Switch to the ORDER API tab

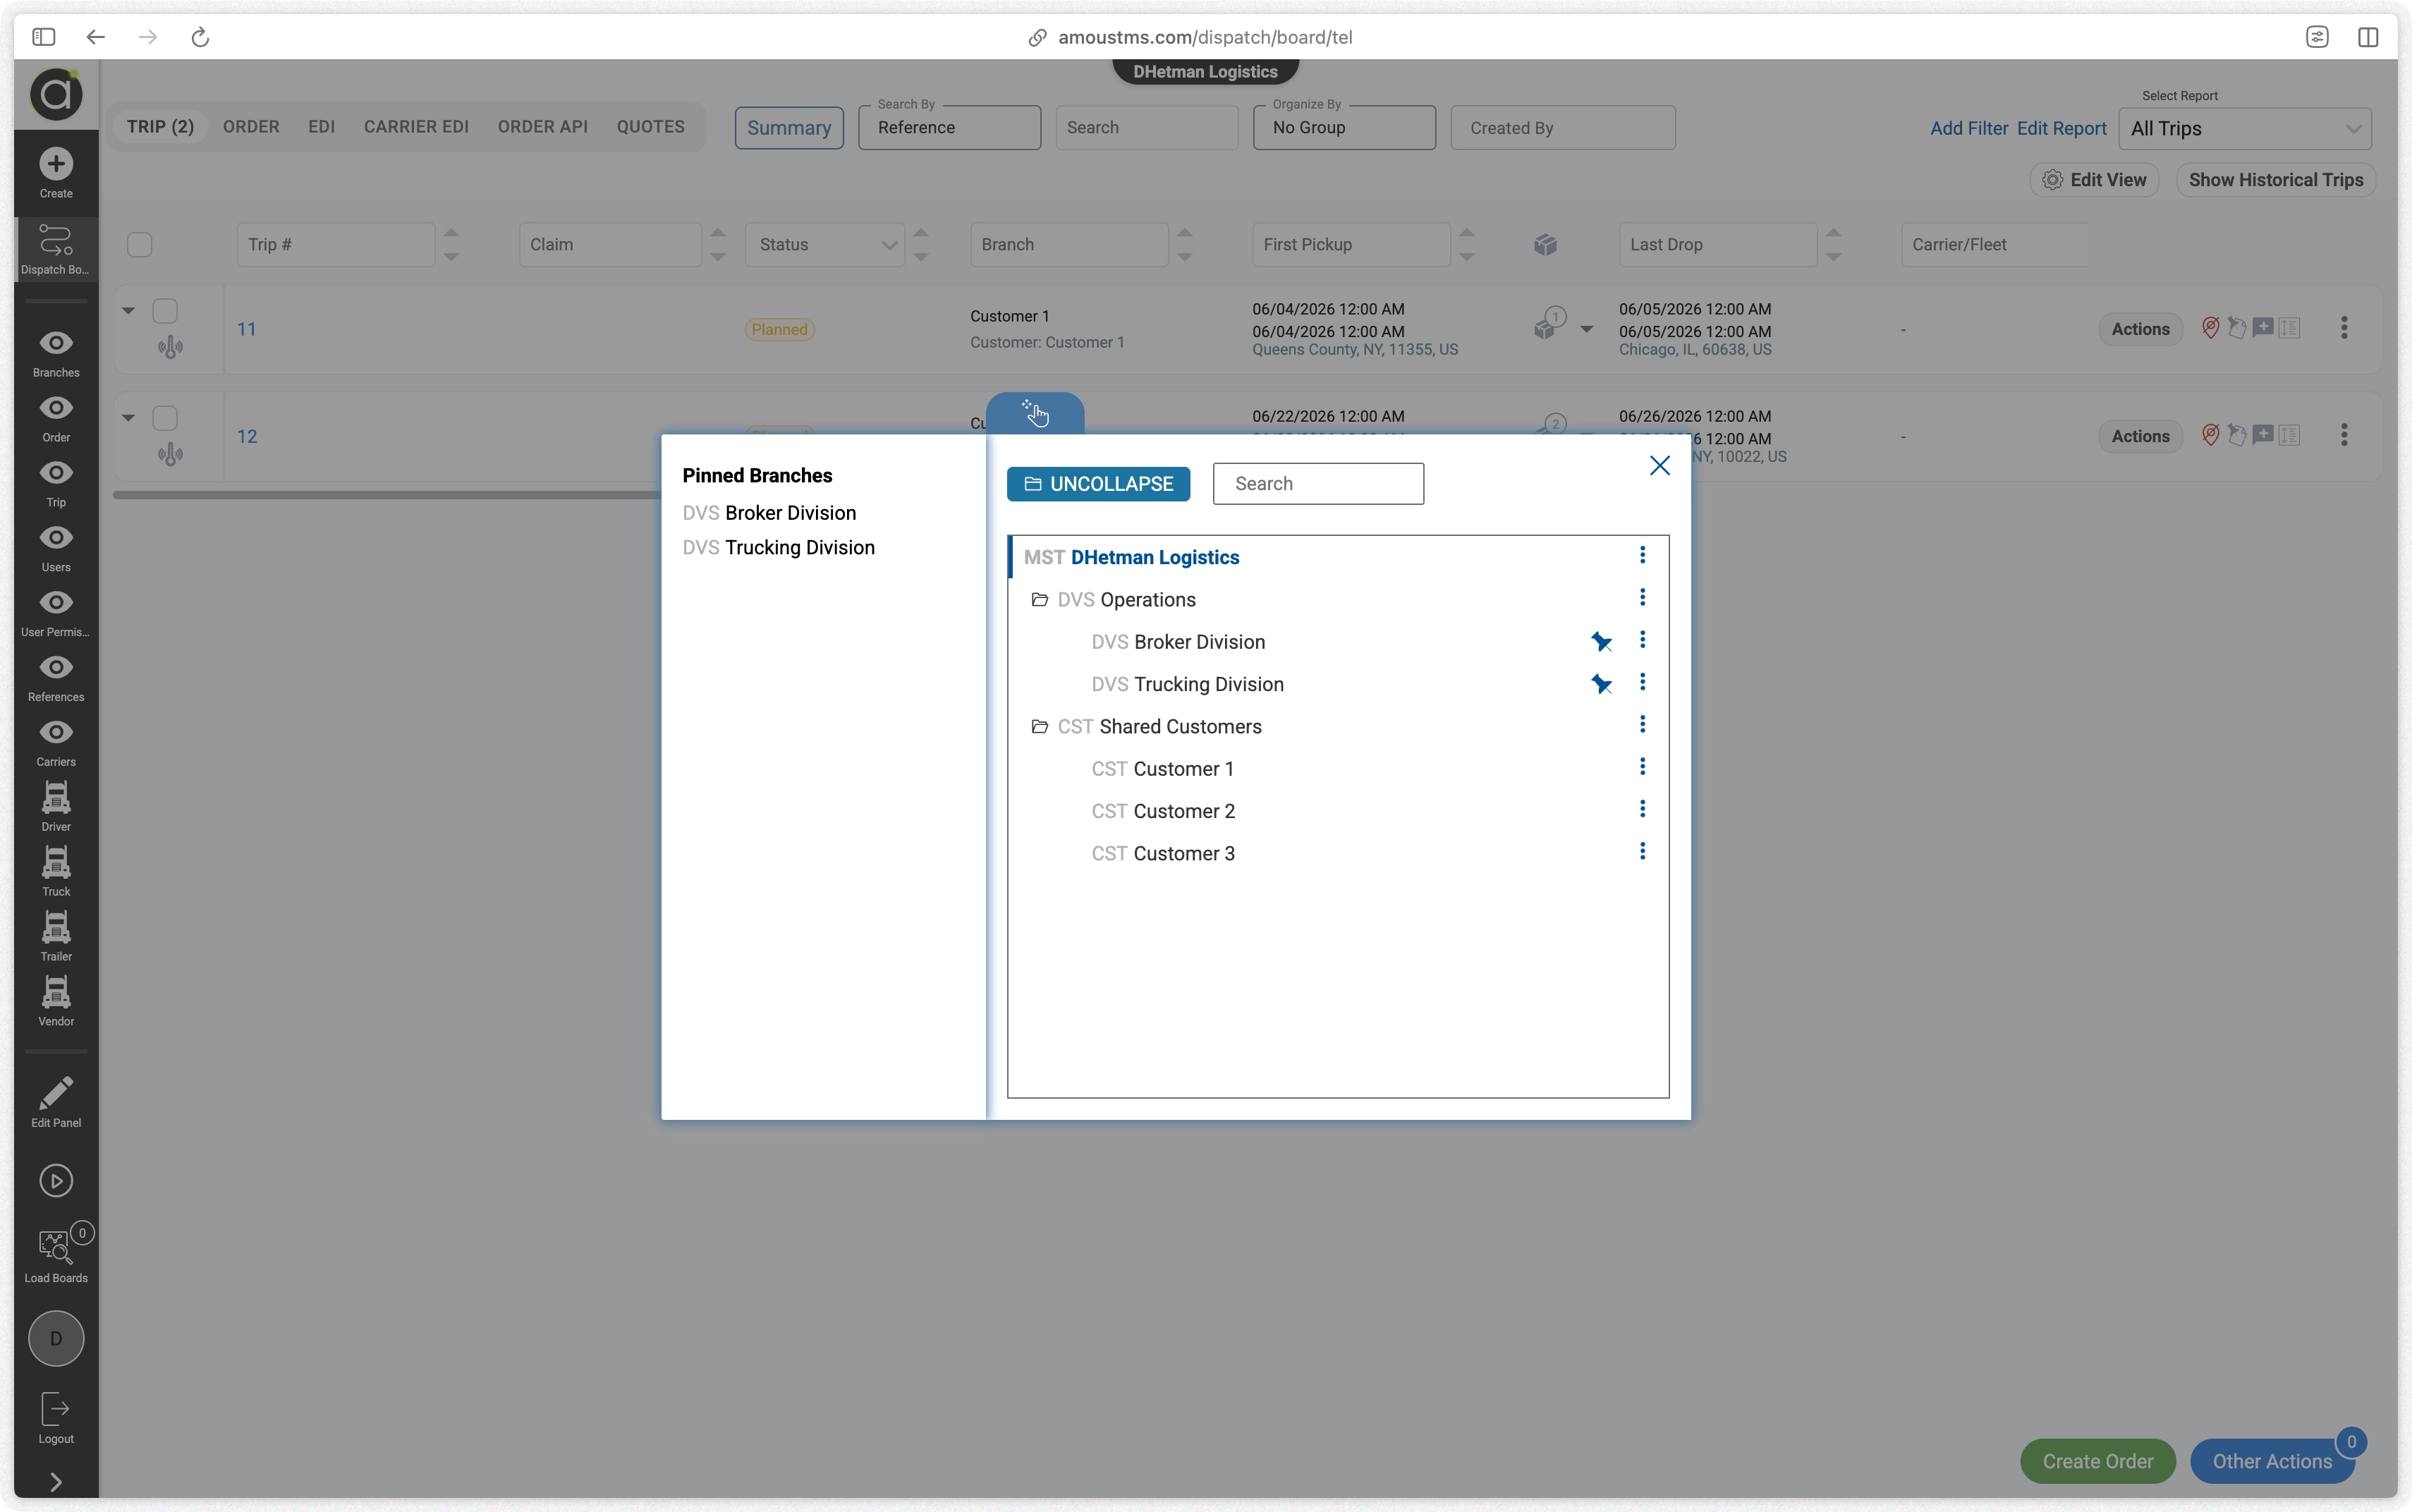[x=543, y=127]
